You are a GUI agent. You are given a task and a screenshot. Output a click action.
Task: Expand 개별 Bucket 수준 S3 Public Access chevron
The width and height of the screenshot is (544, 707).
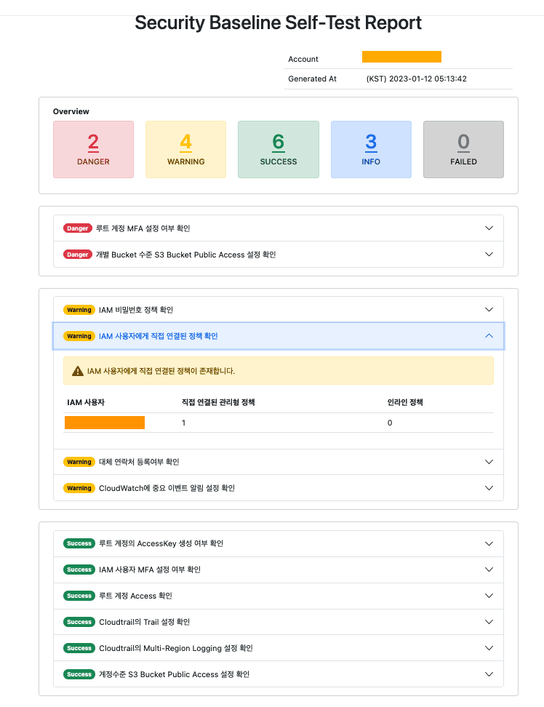click(x=489, y=255)
